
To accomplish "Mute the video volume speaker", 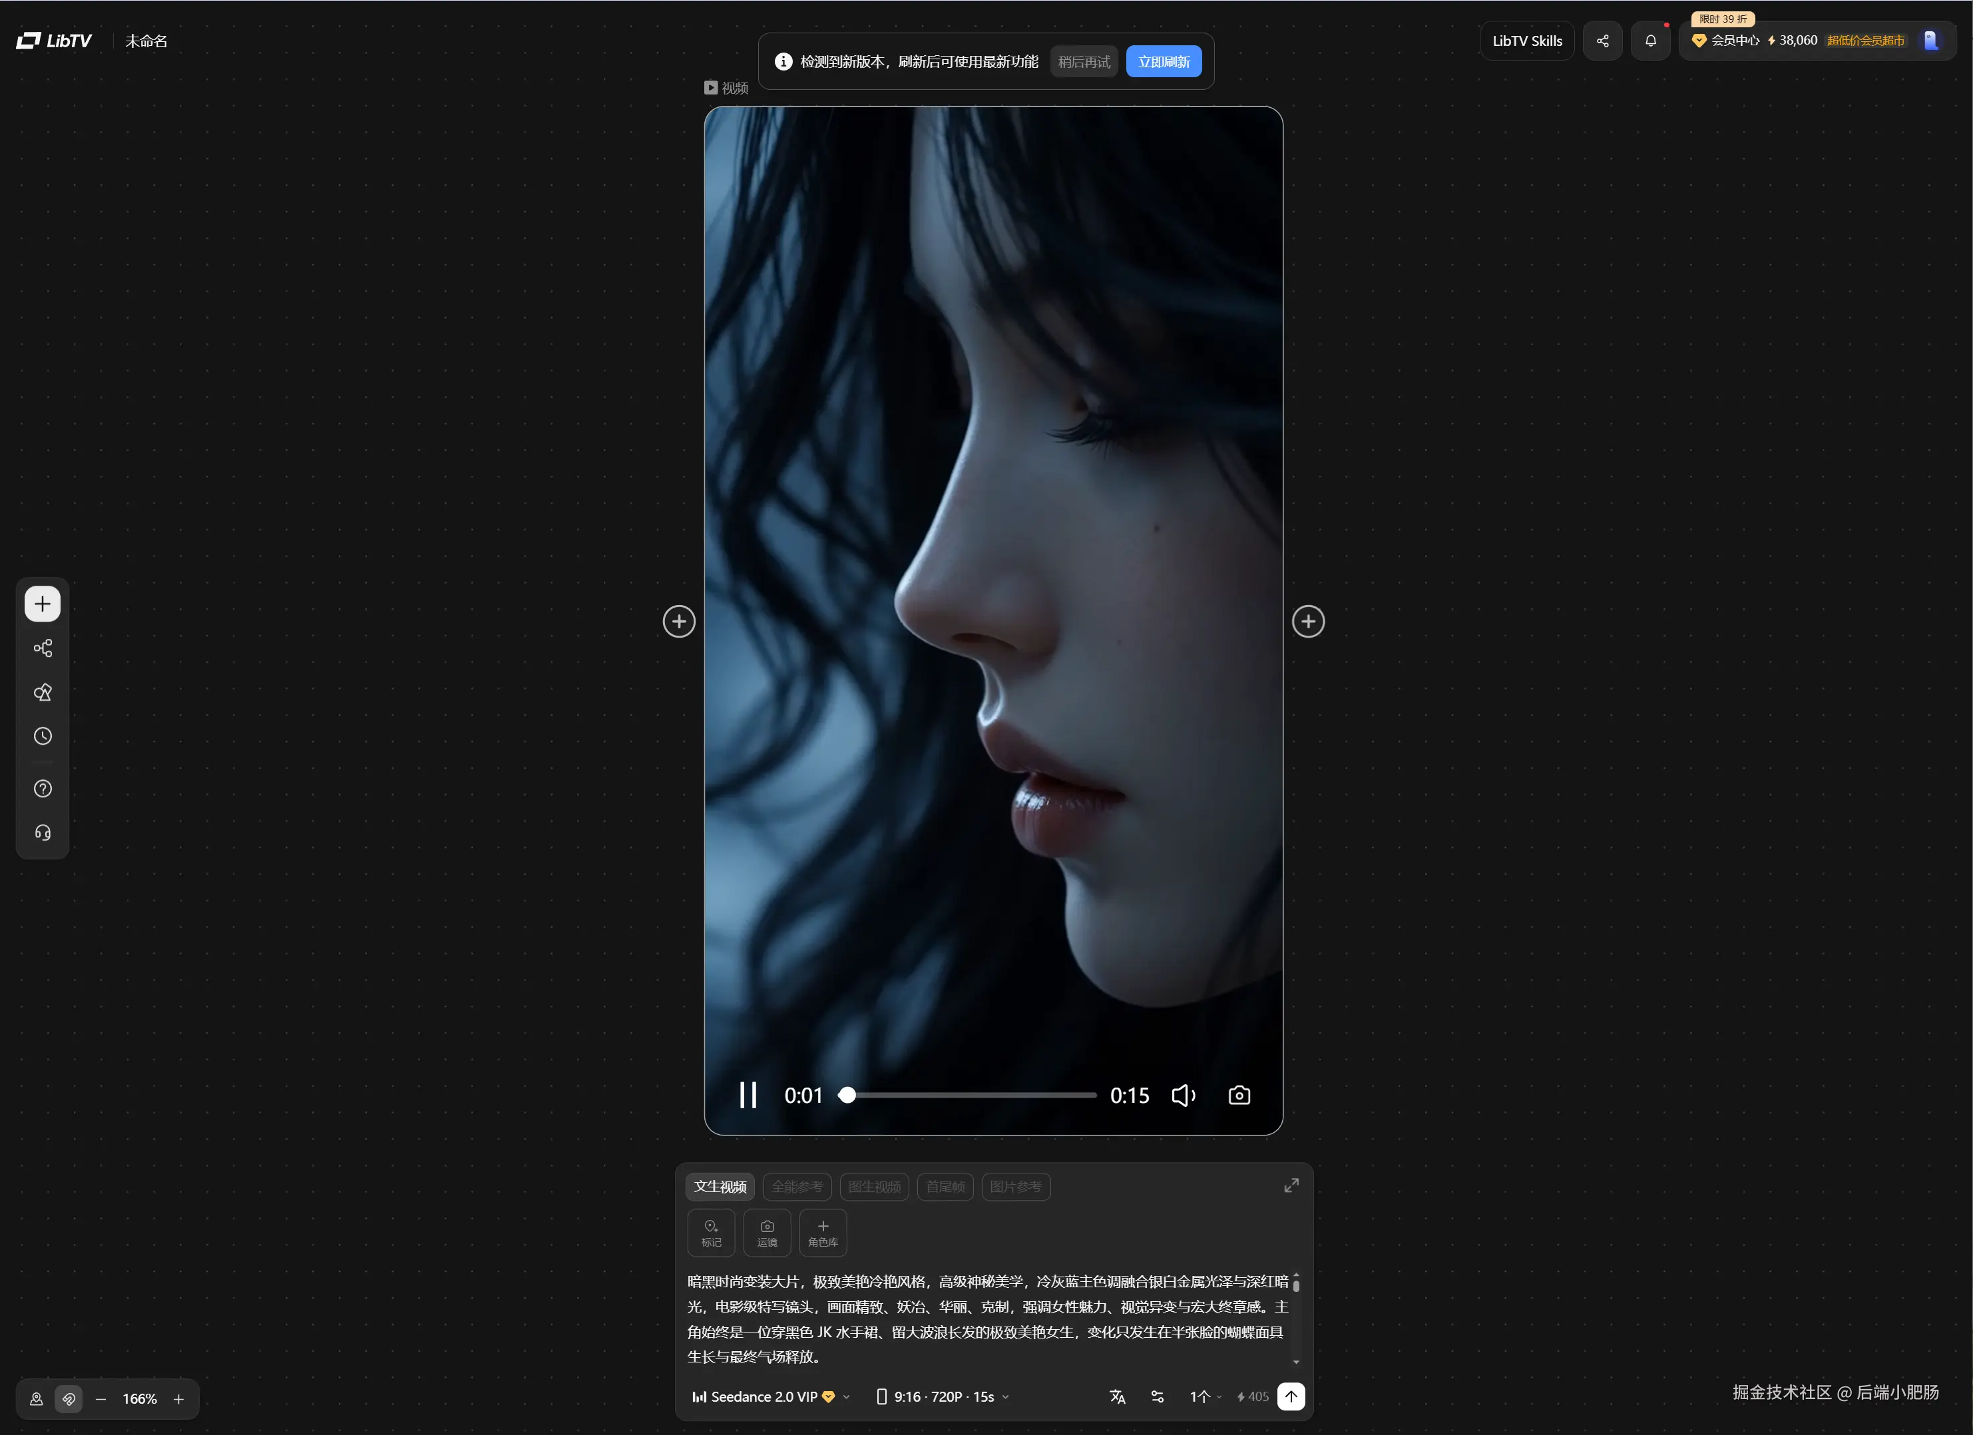I will coord(1183,1095).
